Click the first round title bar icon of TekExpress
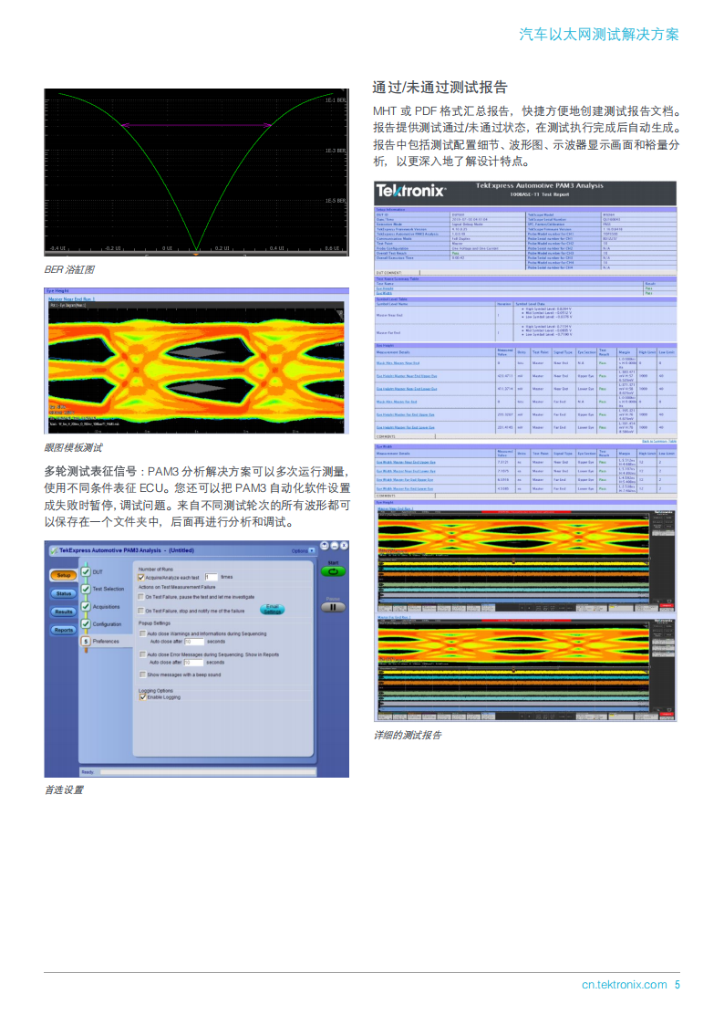The width and height of the screenshot is (724, 1025). click(325, 545)
